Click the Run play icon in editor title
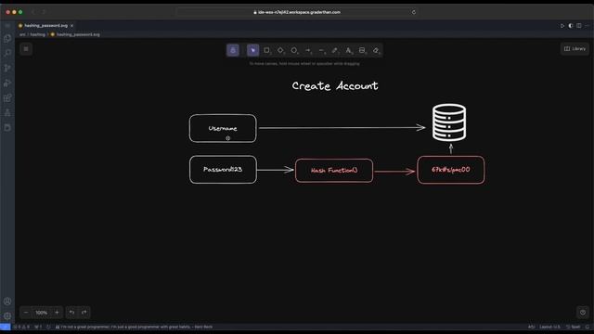 click(562, 26)
